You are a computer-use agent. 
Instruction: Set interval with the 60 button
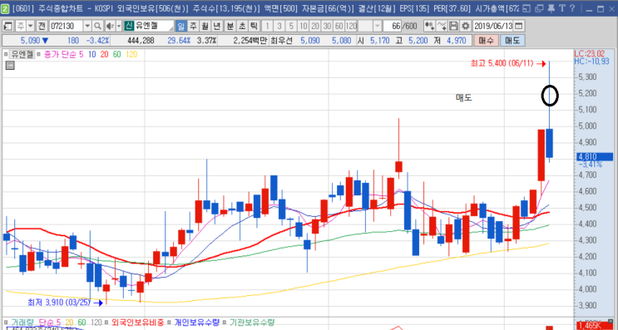pyautogui.click(x=339, y=26)
